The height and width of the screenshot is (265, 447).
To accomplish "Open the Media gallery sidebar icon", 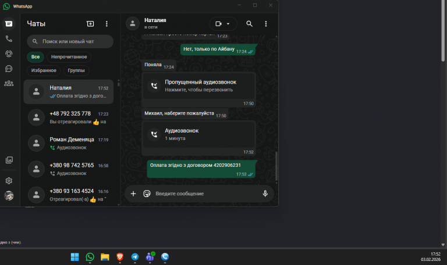I will point(9,160).
